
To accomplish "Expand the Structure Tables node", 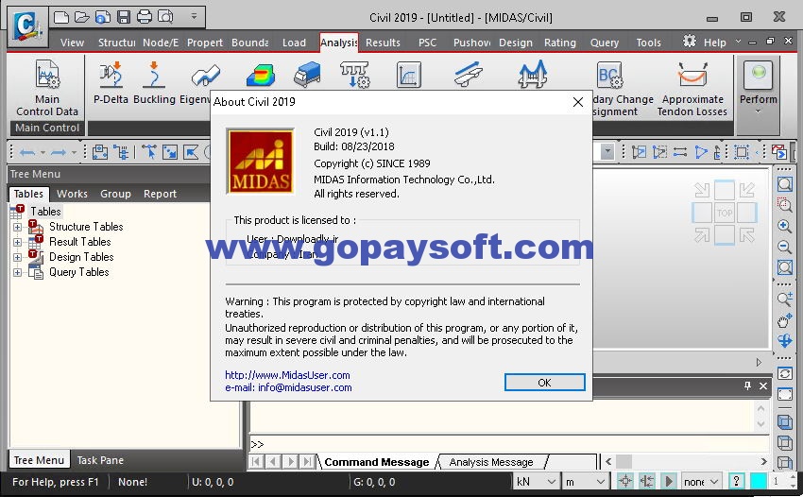I will 17,227.
